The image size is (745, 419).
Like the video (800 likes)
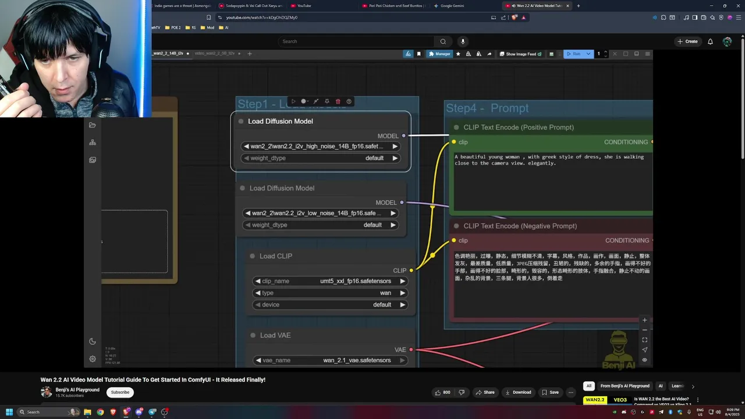tap(442, 392)
